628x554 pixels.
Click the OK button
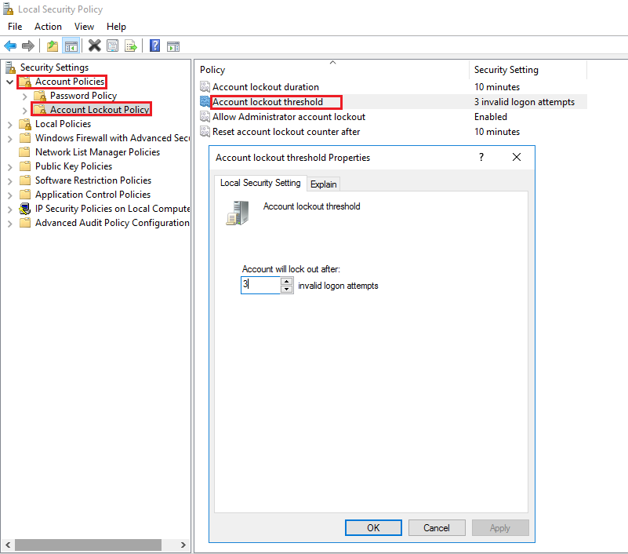click(373, 527)
